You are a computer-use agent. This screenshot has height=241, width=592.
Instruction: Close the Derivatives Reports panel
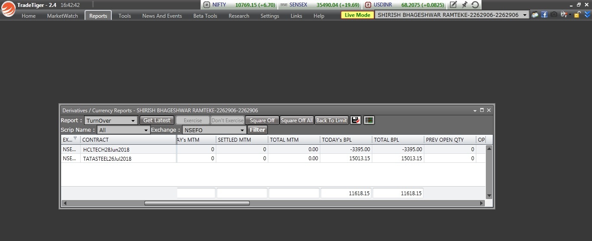tap(489, 110)
